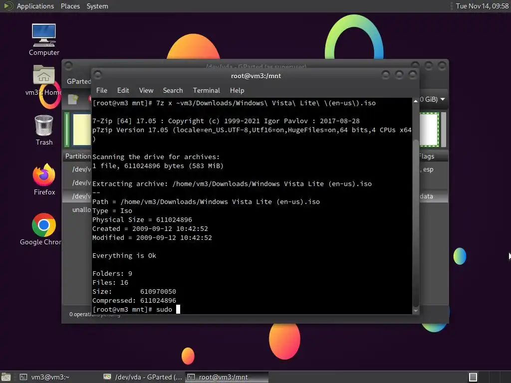The width and height of the screenshot is (511, 383).
Task: Open the vm3's Home folder icon
Action: [x=43, y=80]
